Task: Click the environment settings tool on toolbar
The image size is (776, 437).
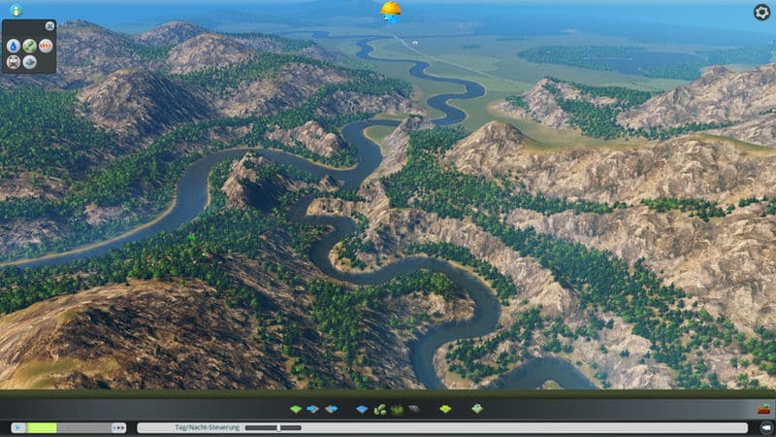Action: click(x=477, y=410)
